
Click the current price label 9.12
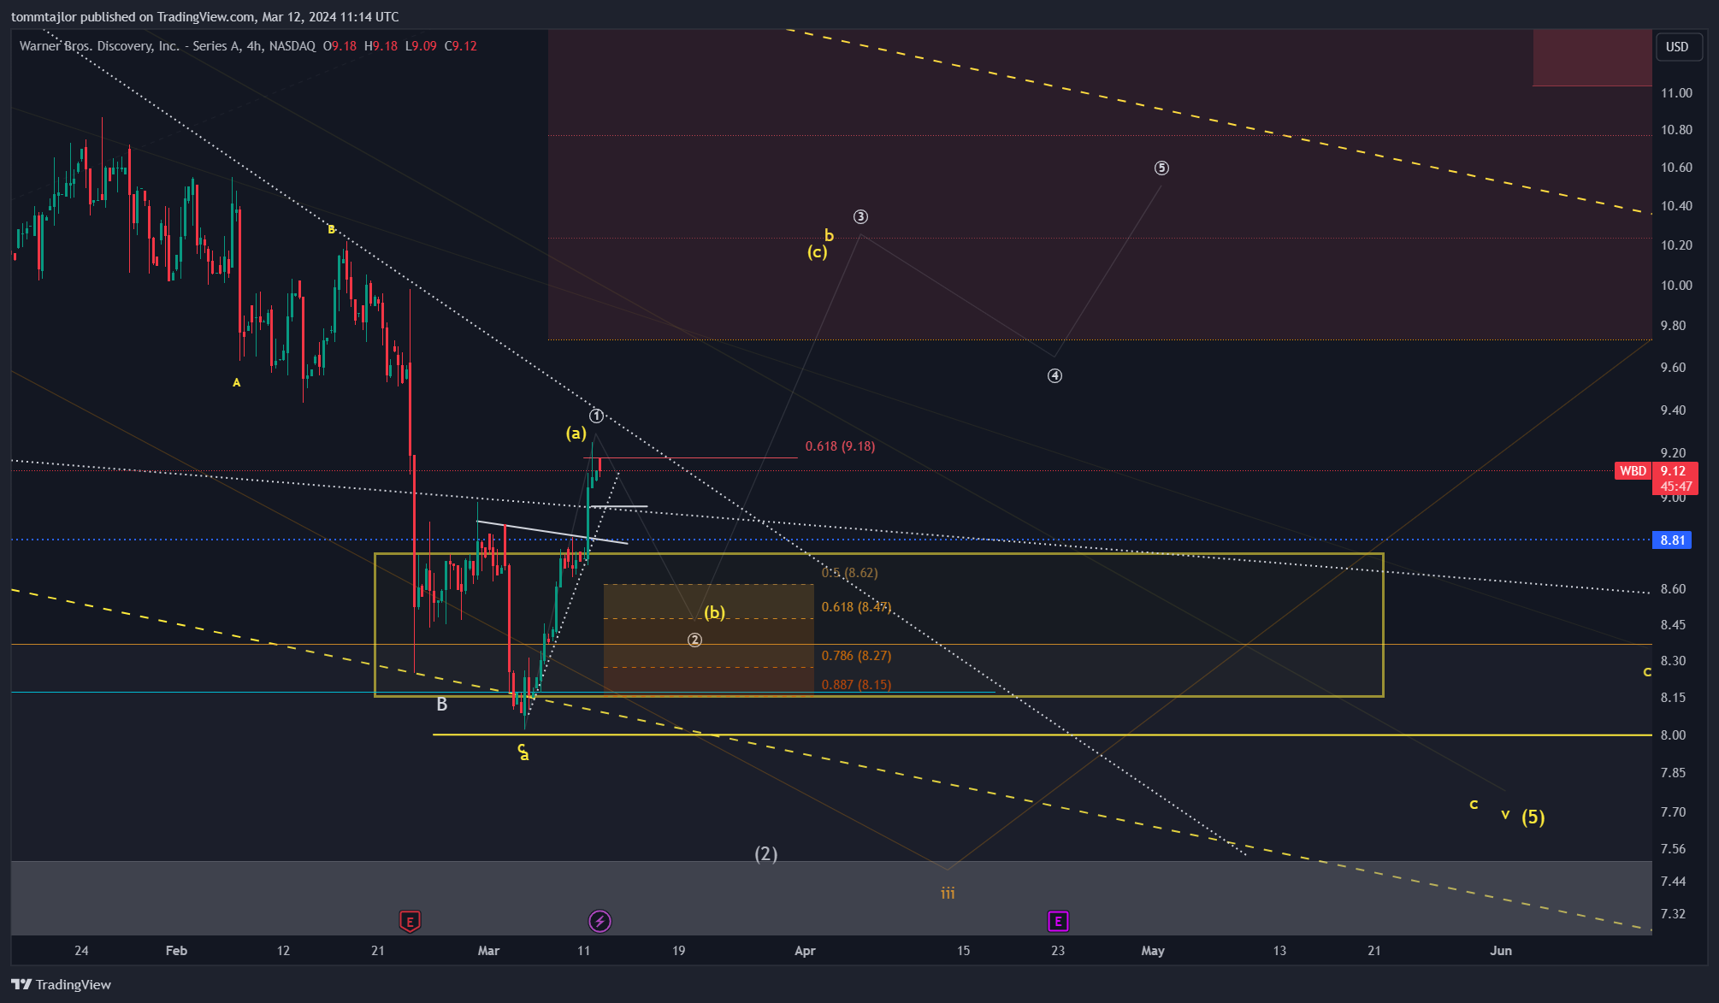point(1674,471)
